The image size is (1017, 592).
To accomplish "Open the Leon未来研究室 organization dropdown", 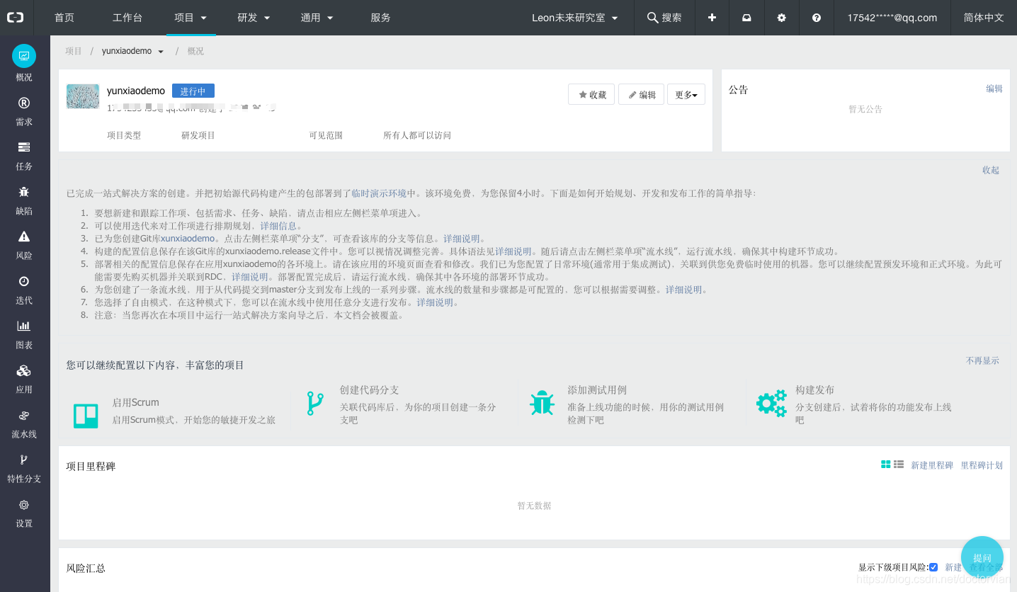I will click(575, 18).
